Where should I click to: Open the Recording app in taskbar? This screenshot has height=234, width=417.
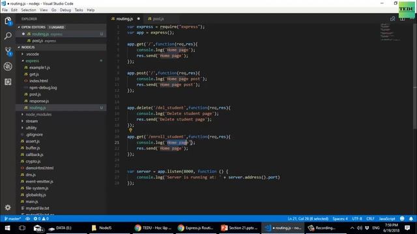point(325,228)
